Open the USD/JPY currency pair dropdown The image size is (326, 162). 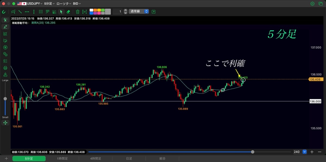coord(30,4)
